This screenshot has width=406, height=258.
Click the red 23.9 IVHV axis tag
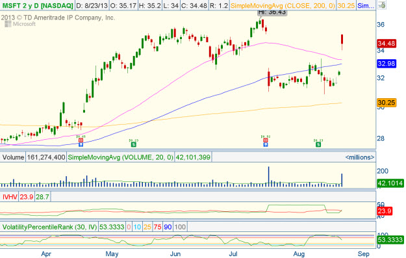pyautogui.click(x=385, y=211)
